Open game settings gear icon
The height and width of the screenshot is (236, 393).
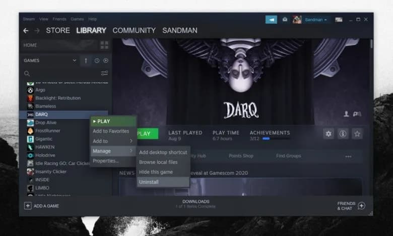pyautogui.click(x=329, y=134)
